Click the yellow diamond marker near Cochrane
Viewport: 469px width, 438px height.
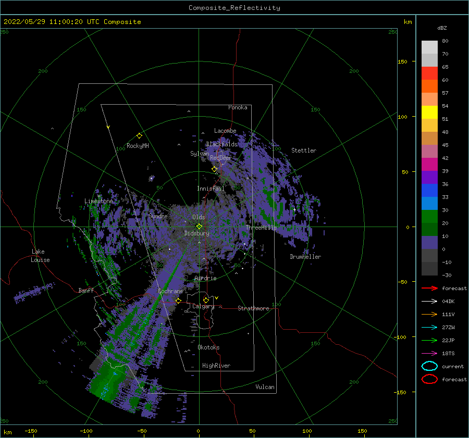(178, 301)
